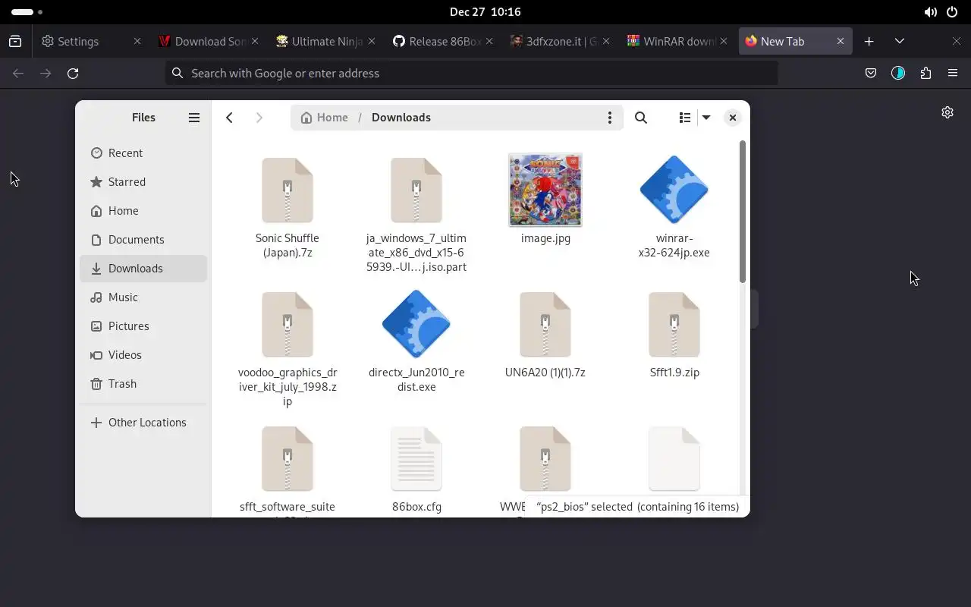Switch to Download Sonic browser tab
The image size is (971, 607).
coord(209,42)
